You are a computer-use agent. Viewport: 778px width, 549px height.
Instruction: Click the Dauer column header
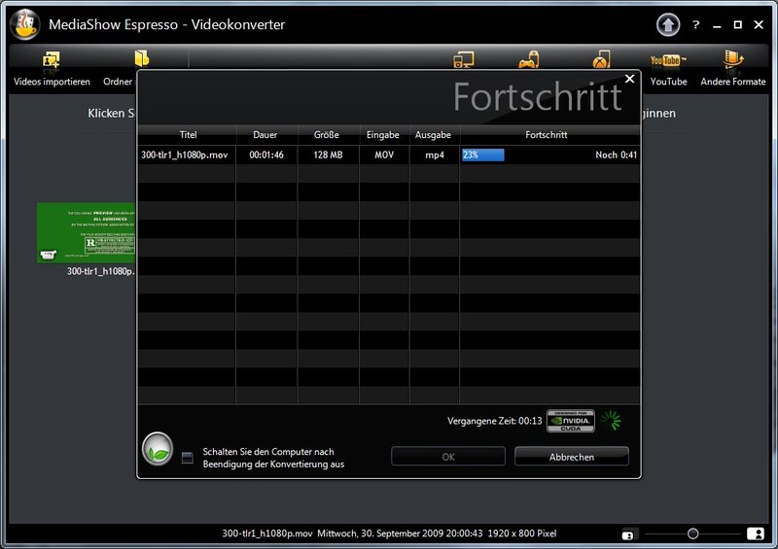coord(265,135)
